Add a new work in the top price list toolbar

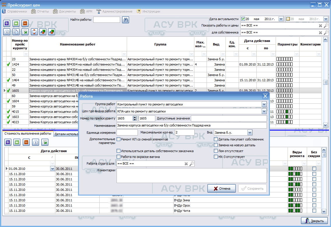7,23
